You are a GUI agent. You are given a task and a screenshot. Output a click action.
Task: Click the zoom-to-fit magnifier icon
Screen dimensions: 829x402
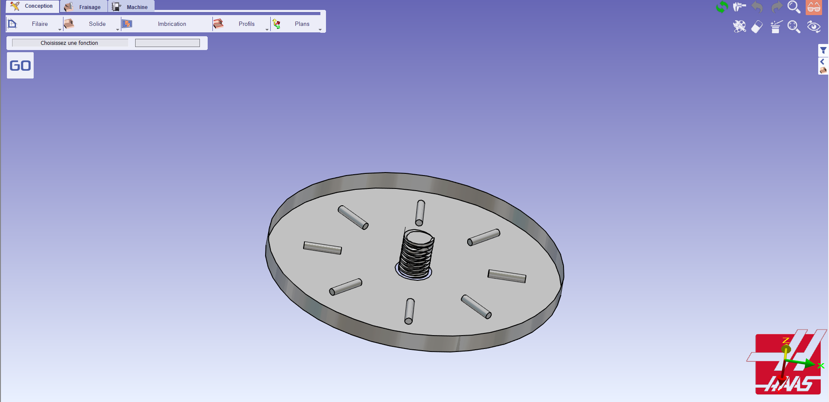coord(794,27)
